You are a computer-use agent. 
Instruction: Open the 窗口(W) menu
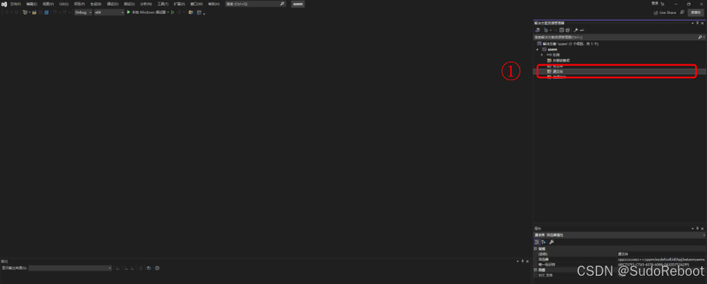click(x=196, y=4)
